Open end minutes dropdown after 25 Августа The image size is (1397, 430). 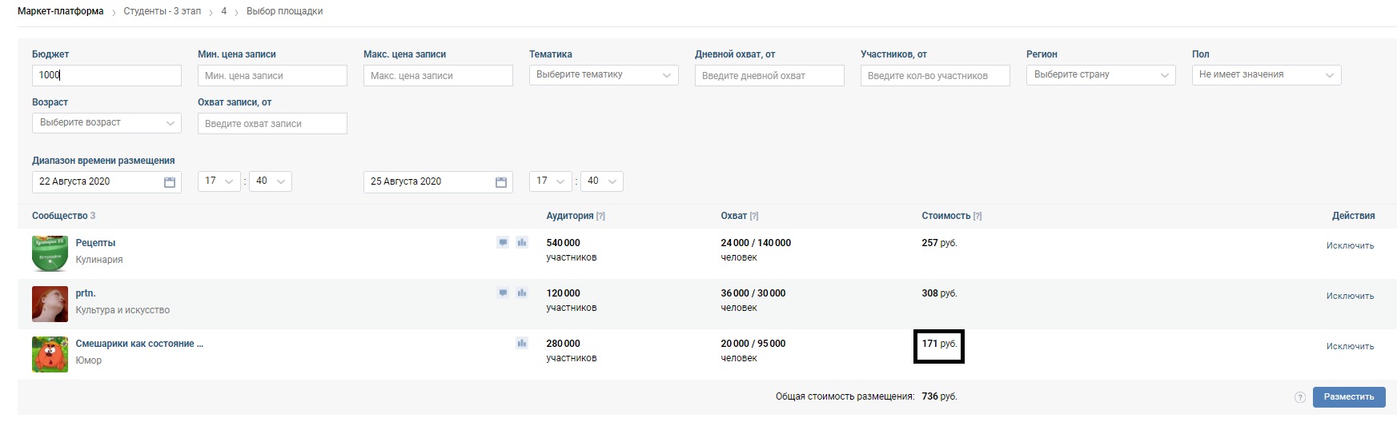[x=602, y=181]
